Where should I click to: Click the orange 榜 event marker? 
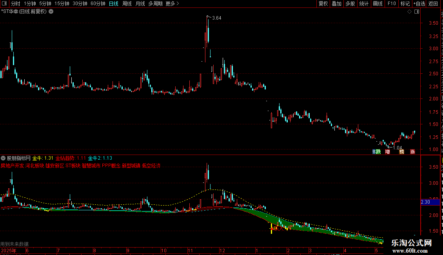[402, 152]
